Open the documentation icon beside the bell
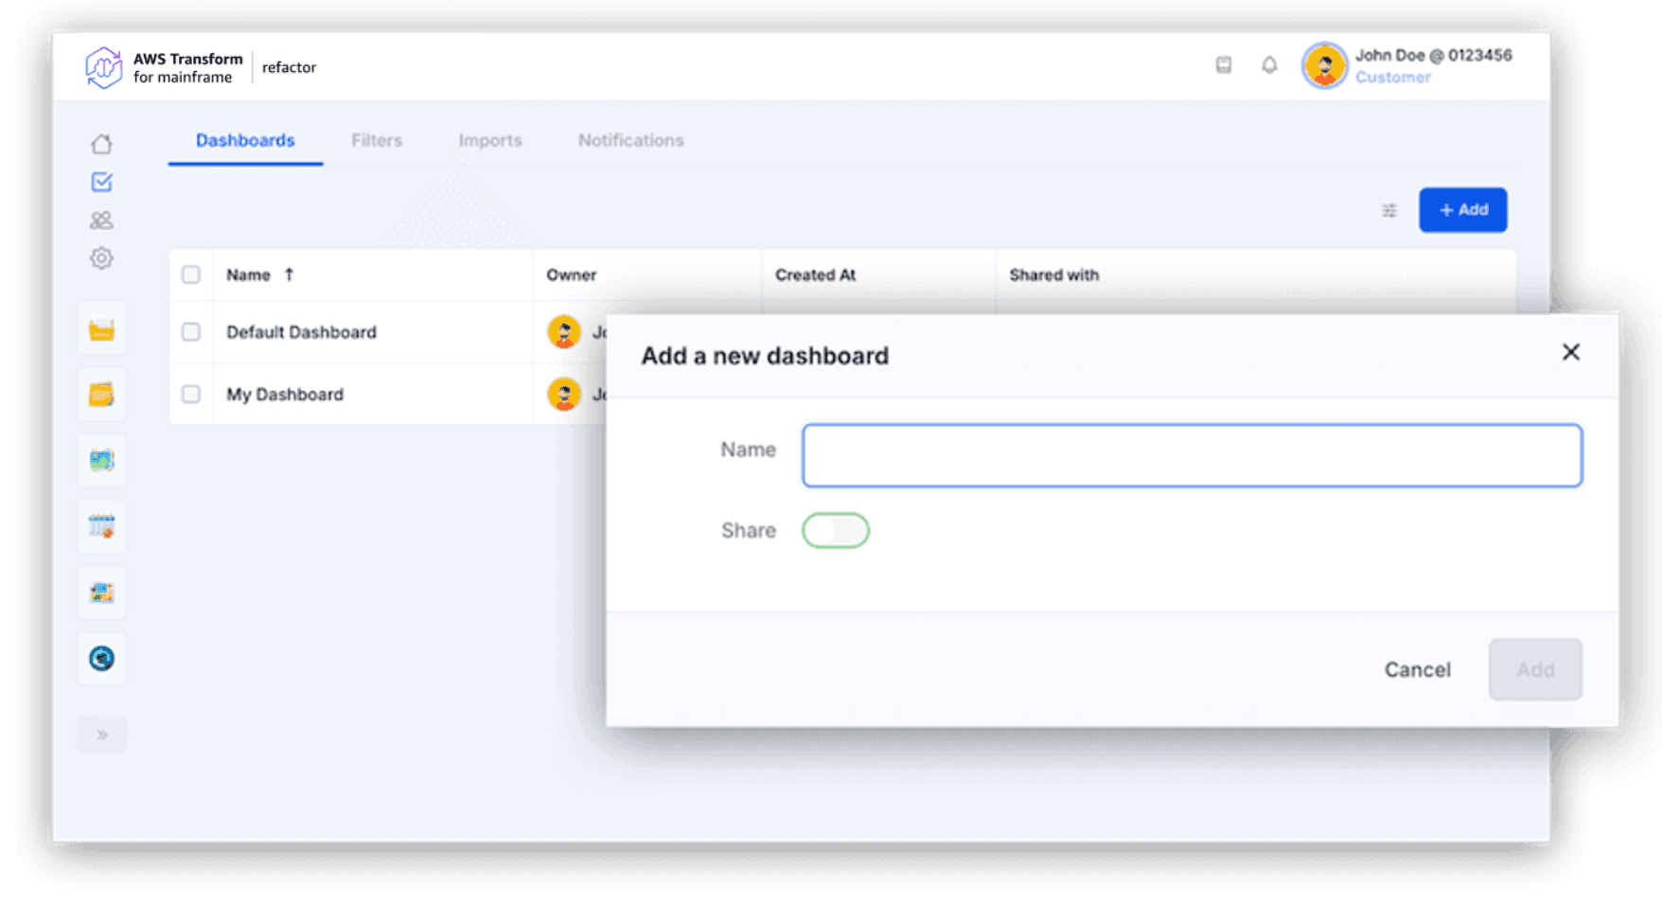The height and width of the screenshot is (903, 1662). point(1224,65)
